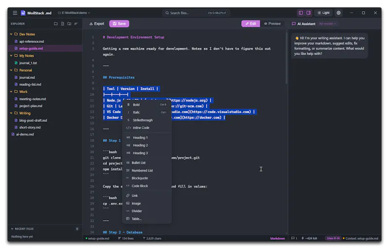389x249 pixels.
Task: Select Heading 1 in context menu
Action: click(147, 138)
